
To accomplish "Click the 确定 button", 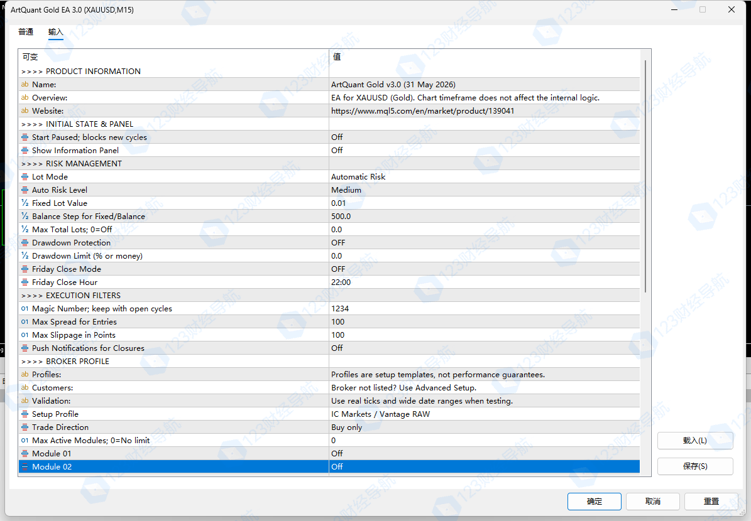I will [x=595, y=501].
